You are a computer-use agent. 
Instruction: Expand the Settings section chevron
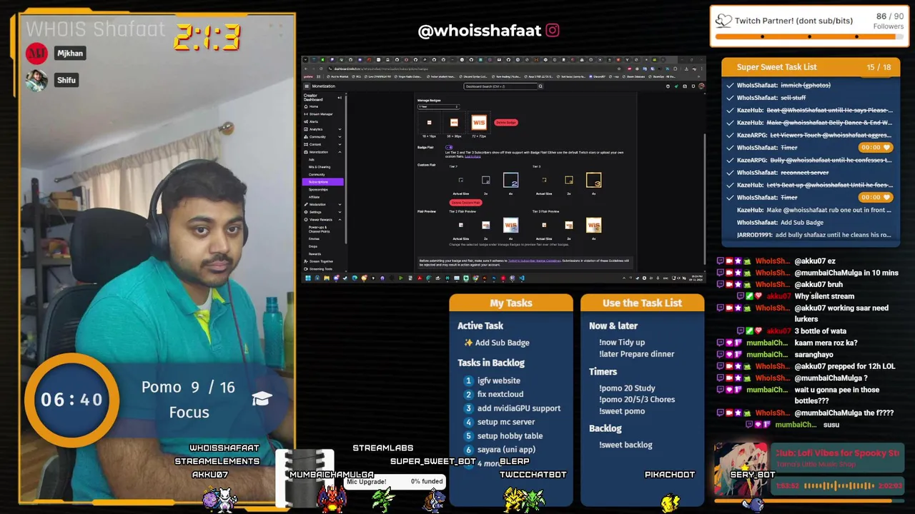(x=340, y=212)
